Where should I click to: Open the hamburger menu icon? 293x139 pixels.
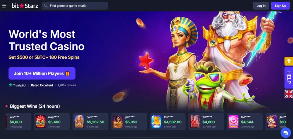click(4, 6)
